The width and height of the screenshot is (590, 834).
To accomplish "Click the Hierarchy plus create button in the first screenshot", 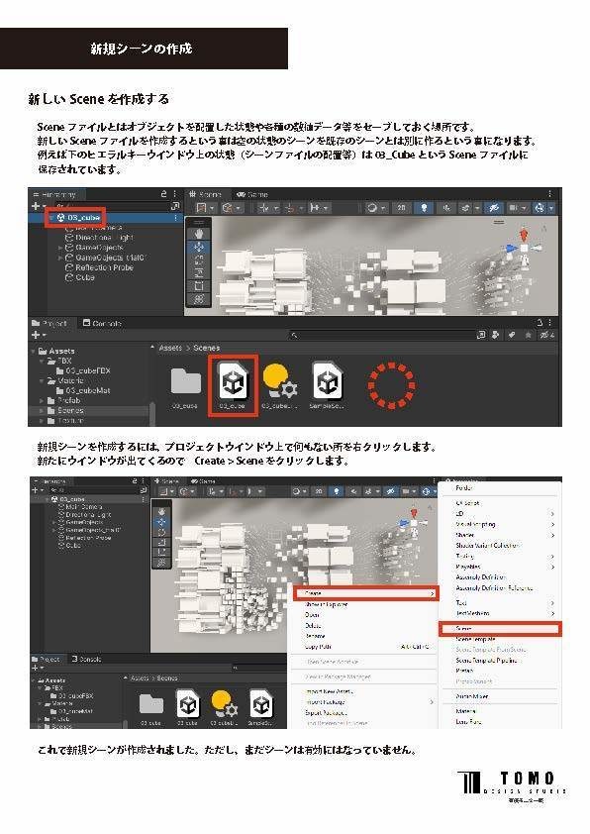I will pyautogui.click(x=38, y=206).
